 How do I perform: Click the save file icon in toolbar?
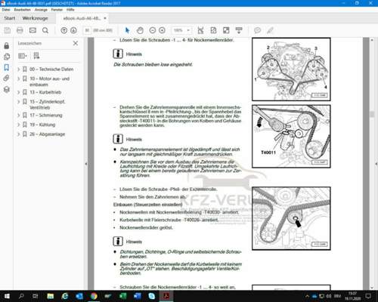point(8,30)
